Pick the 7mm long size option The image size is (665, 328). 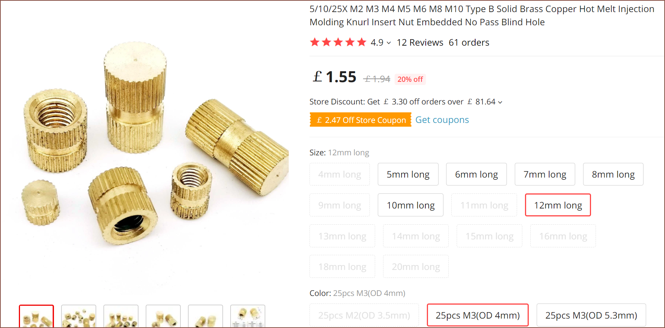coord(545,174)
